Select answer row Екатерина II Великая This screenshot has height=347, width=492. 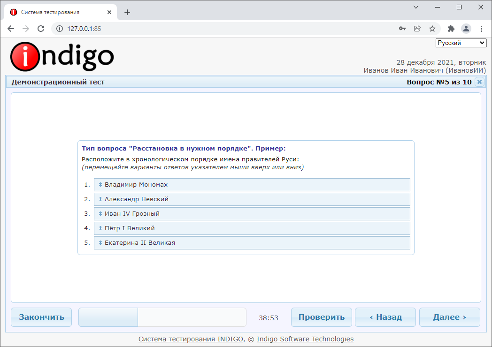point(252,242)
